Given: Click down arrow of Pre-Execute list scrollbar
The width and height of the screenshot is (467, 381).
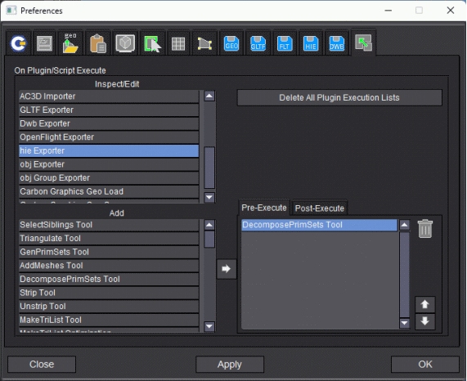Looking at the screenshot, I should [404, 323].
